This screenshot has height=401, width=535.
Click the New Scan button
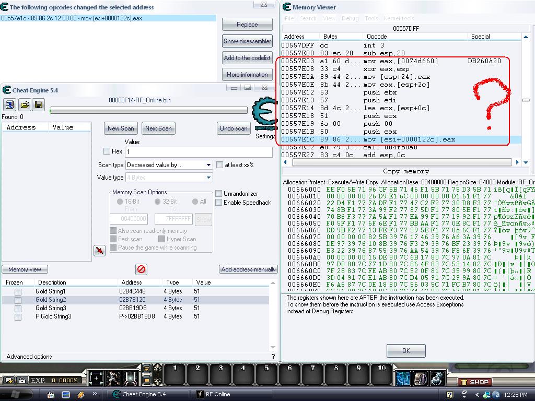pyautogui.click(x=121, y=128)
